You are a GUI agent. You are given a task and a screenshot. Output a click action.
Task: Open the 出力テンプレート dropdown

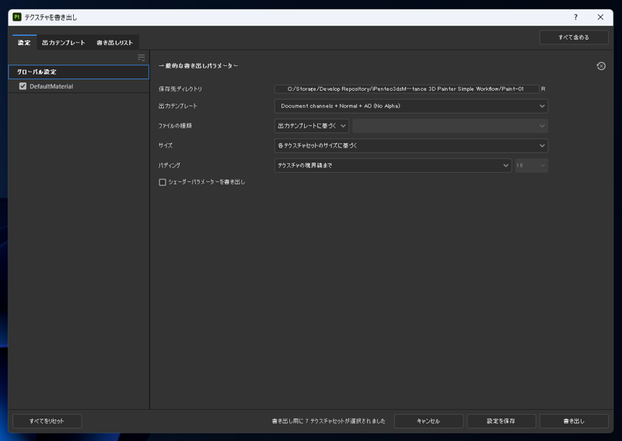click(x=411, y=106)
